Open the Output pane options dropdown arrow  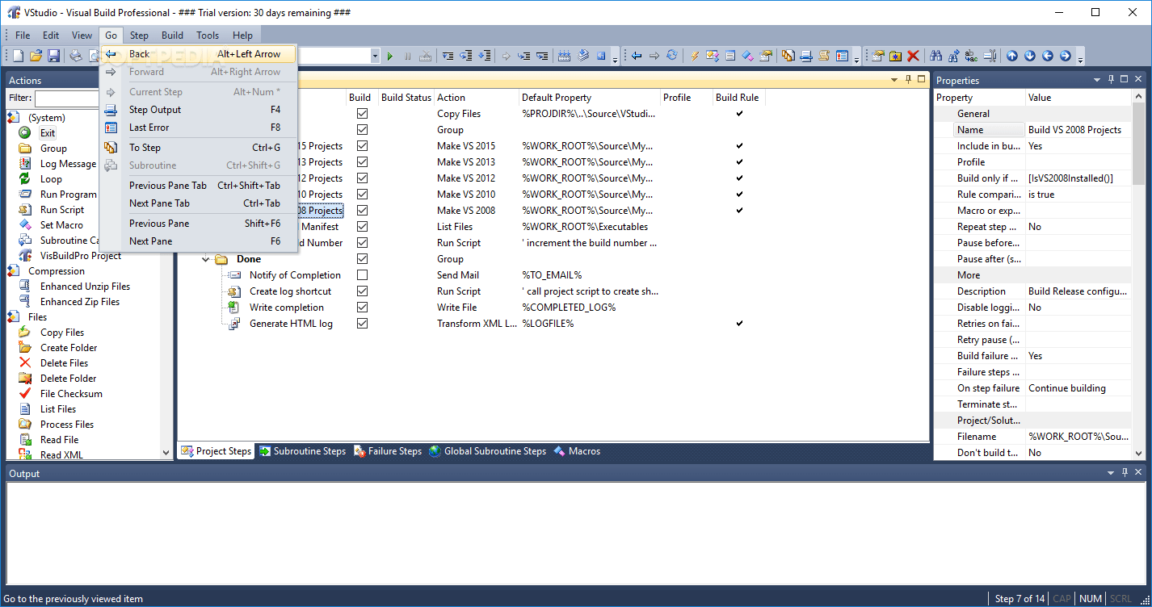coord(1111,473)
